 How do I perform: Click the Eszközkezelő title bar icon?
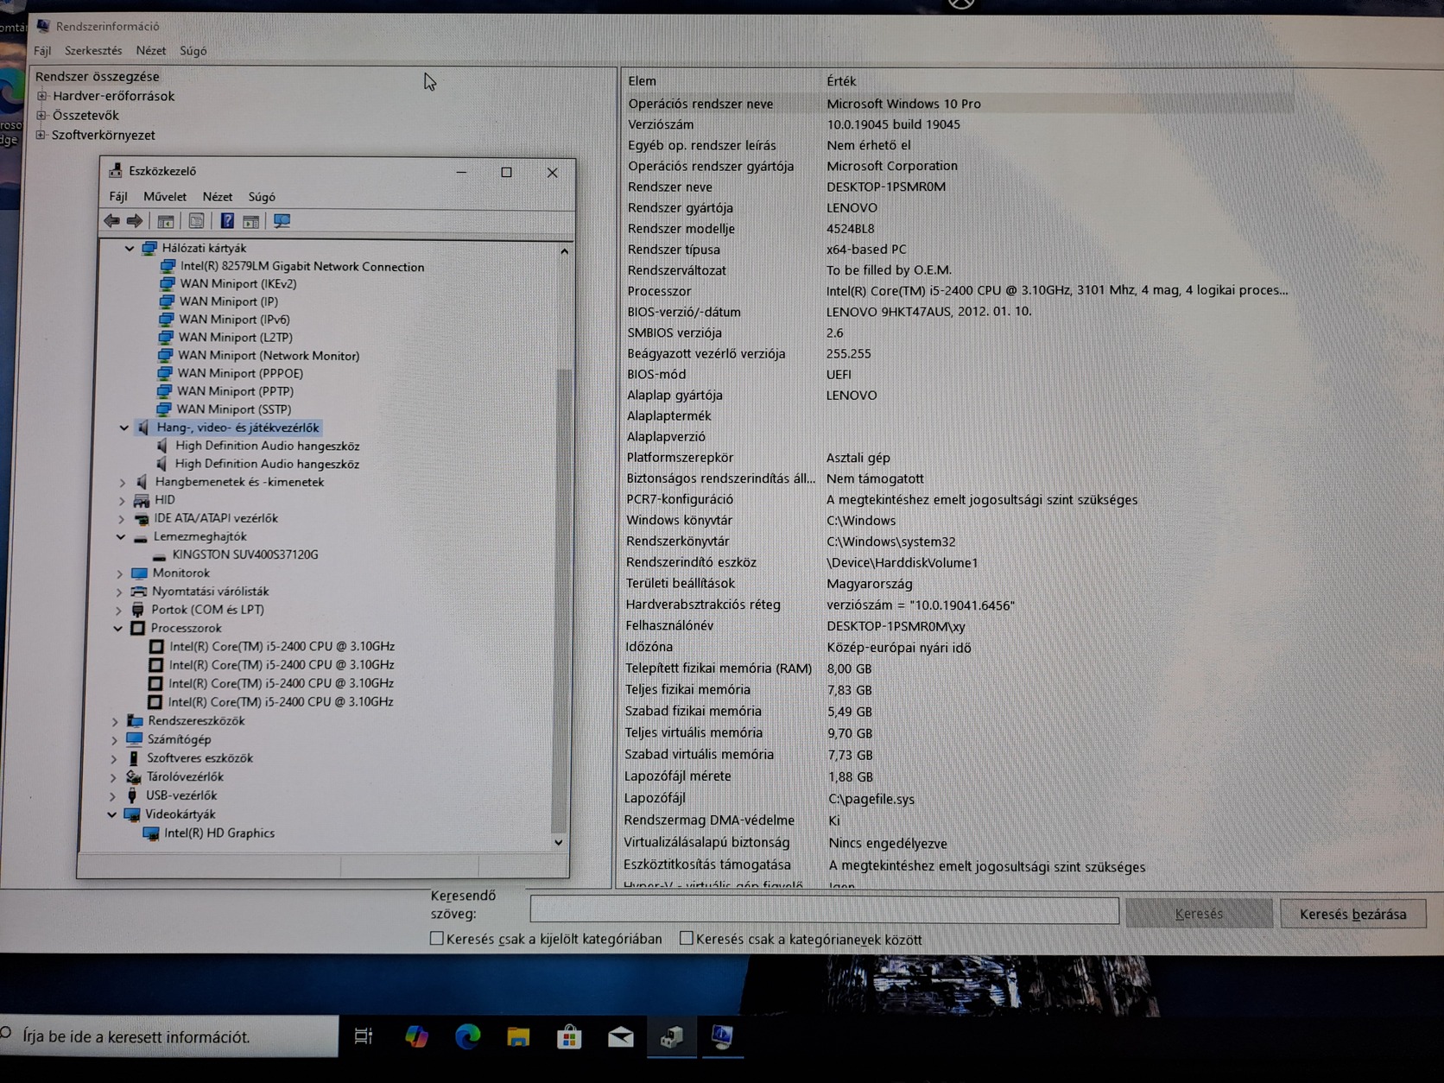(x=115, y=171)
